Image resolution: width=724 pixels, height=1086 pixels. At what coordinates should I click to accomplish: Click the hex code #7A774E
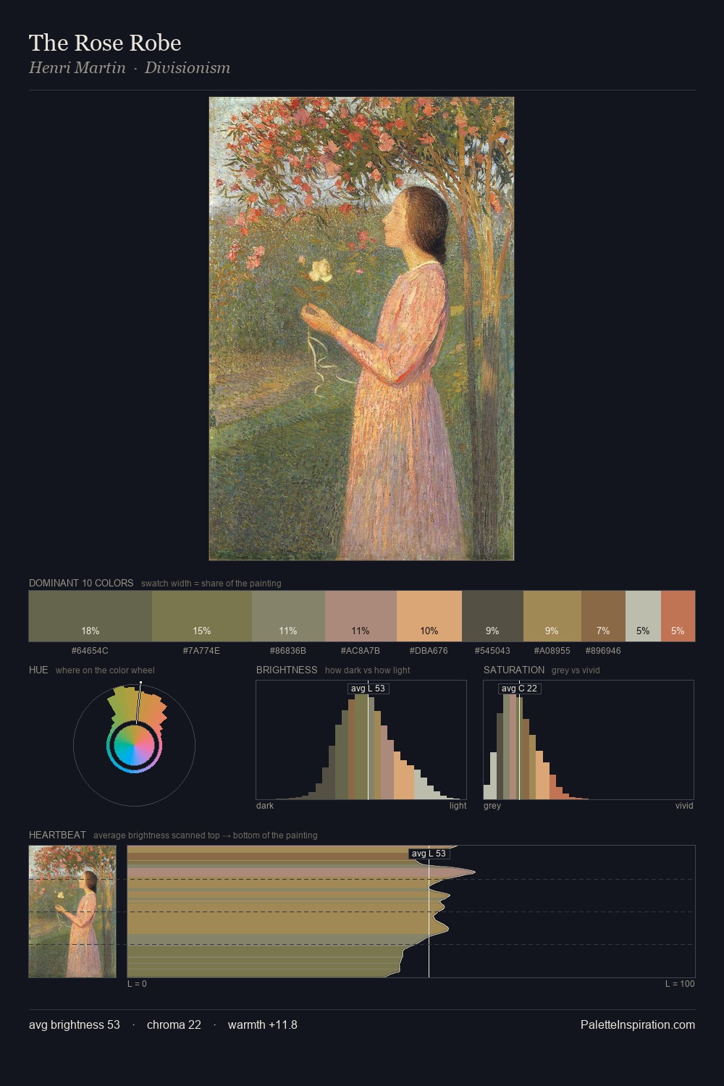pos(201,650)
